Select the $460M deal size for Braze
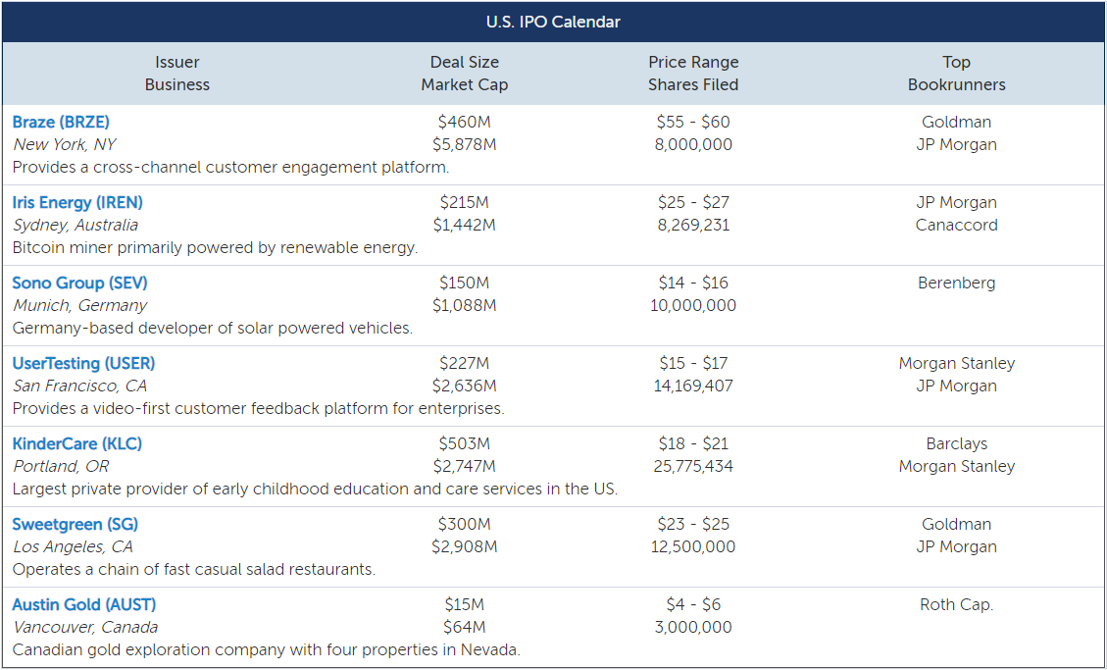Image resolution: width=1107 pixels, height=670 pixels. (465, 123)
